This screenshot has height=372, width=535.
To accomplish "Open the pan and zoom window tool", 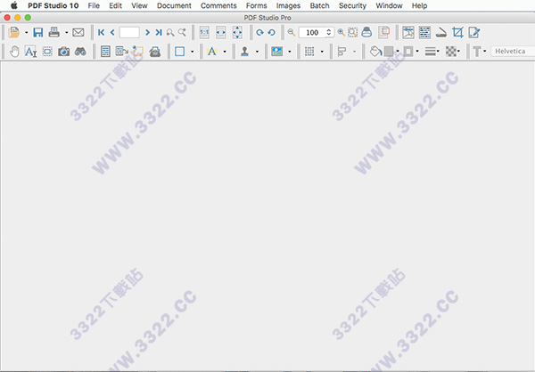I will [x=384, y=32].
